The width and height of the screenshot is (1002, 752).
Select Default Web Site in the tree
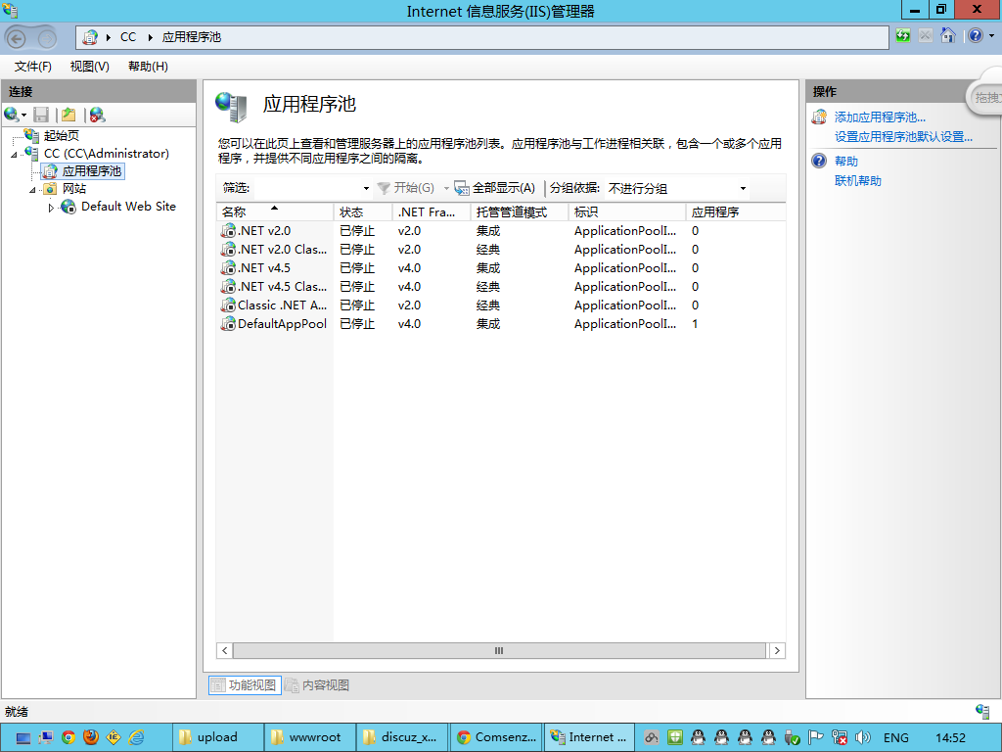(x=128, y=207)
